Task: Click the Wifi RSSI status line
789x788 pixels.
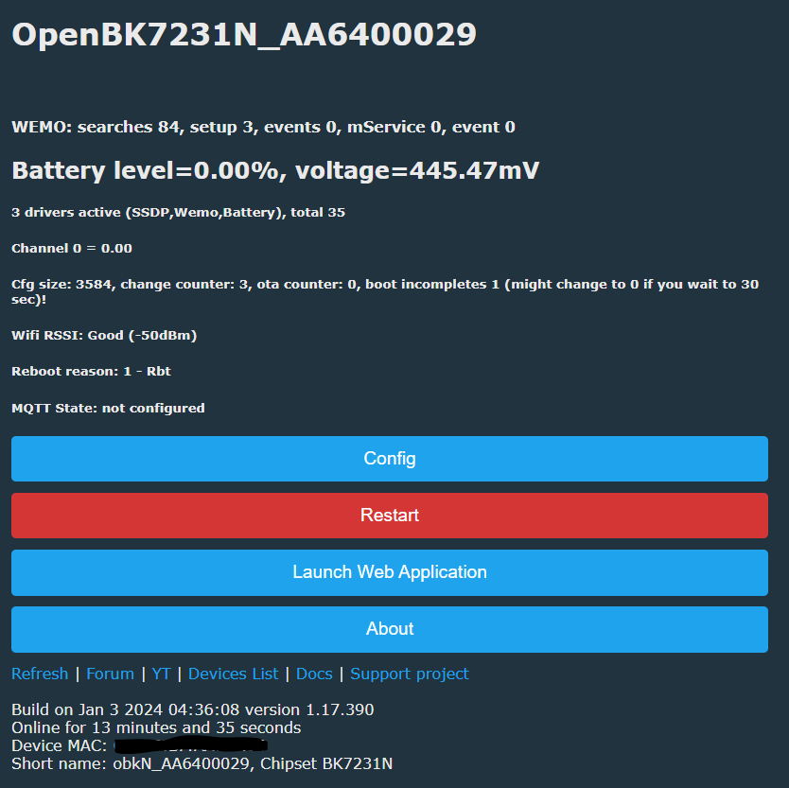Action: pyautogui.click(x=104, y=335)
